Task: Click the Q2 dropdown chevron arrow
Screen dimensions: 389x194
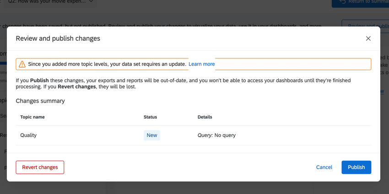Action: pos(91,2)
